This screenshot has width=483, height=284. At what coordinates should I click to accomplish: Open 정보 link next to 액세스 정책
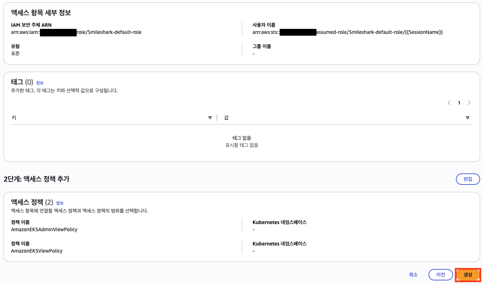[x=60, y=203]
